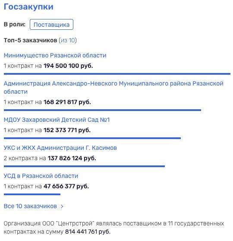The width and height of the screenshot is (233, 241).
Task: Click the bar under 137 826 124 руб.
Action: tap(84, 166)
